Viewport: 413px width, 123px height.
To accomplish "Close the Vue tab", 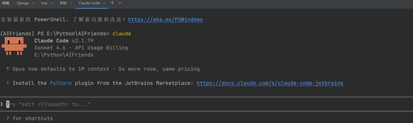I will [52, 3].
